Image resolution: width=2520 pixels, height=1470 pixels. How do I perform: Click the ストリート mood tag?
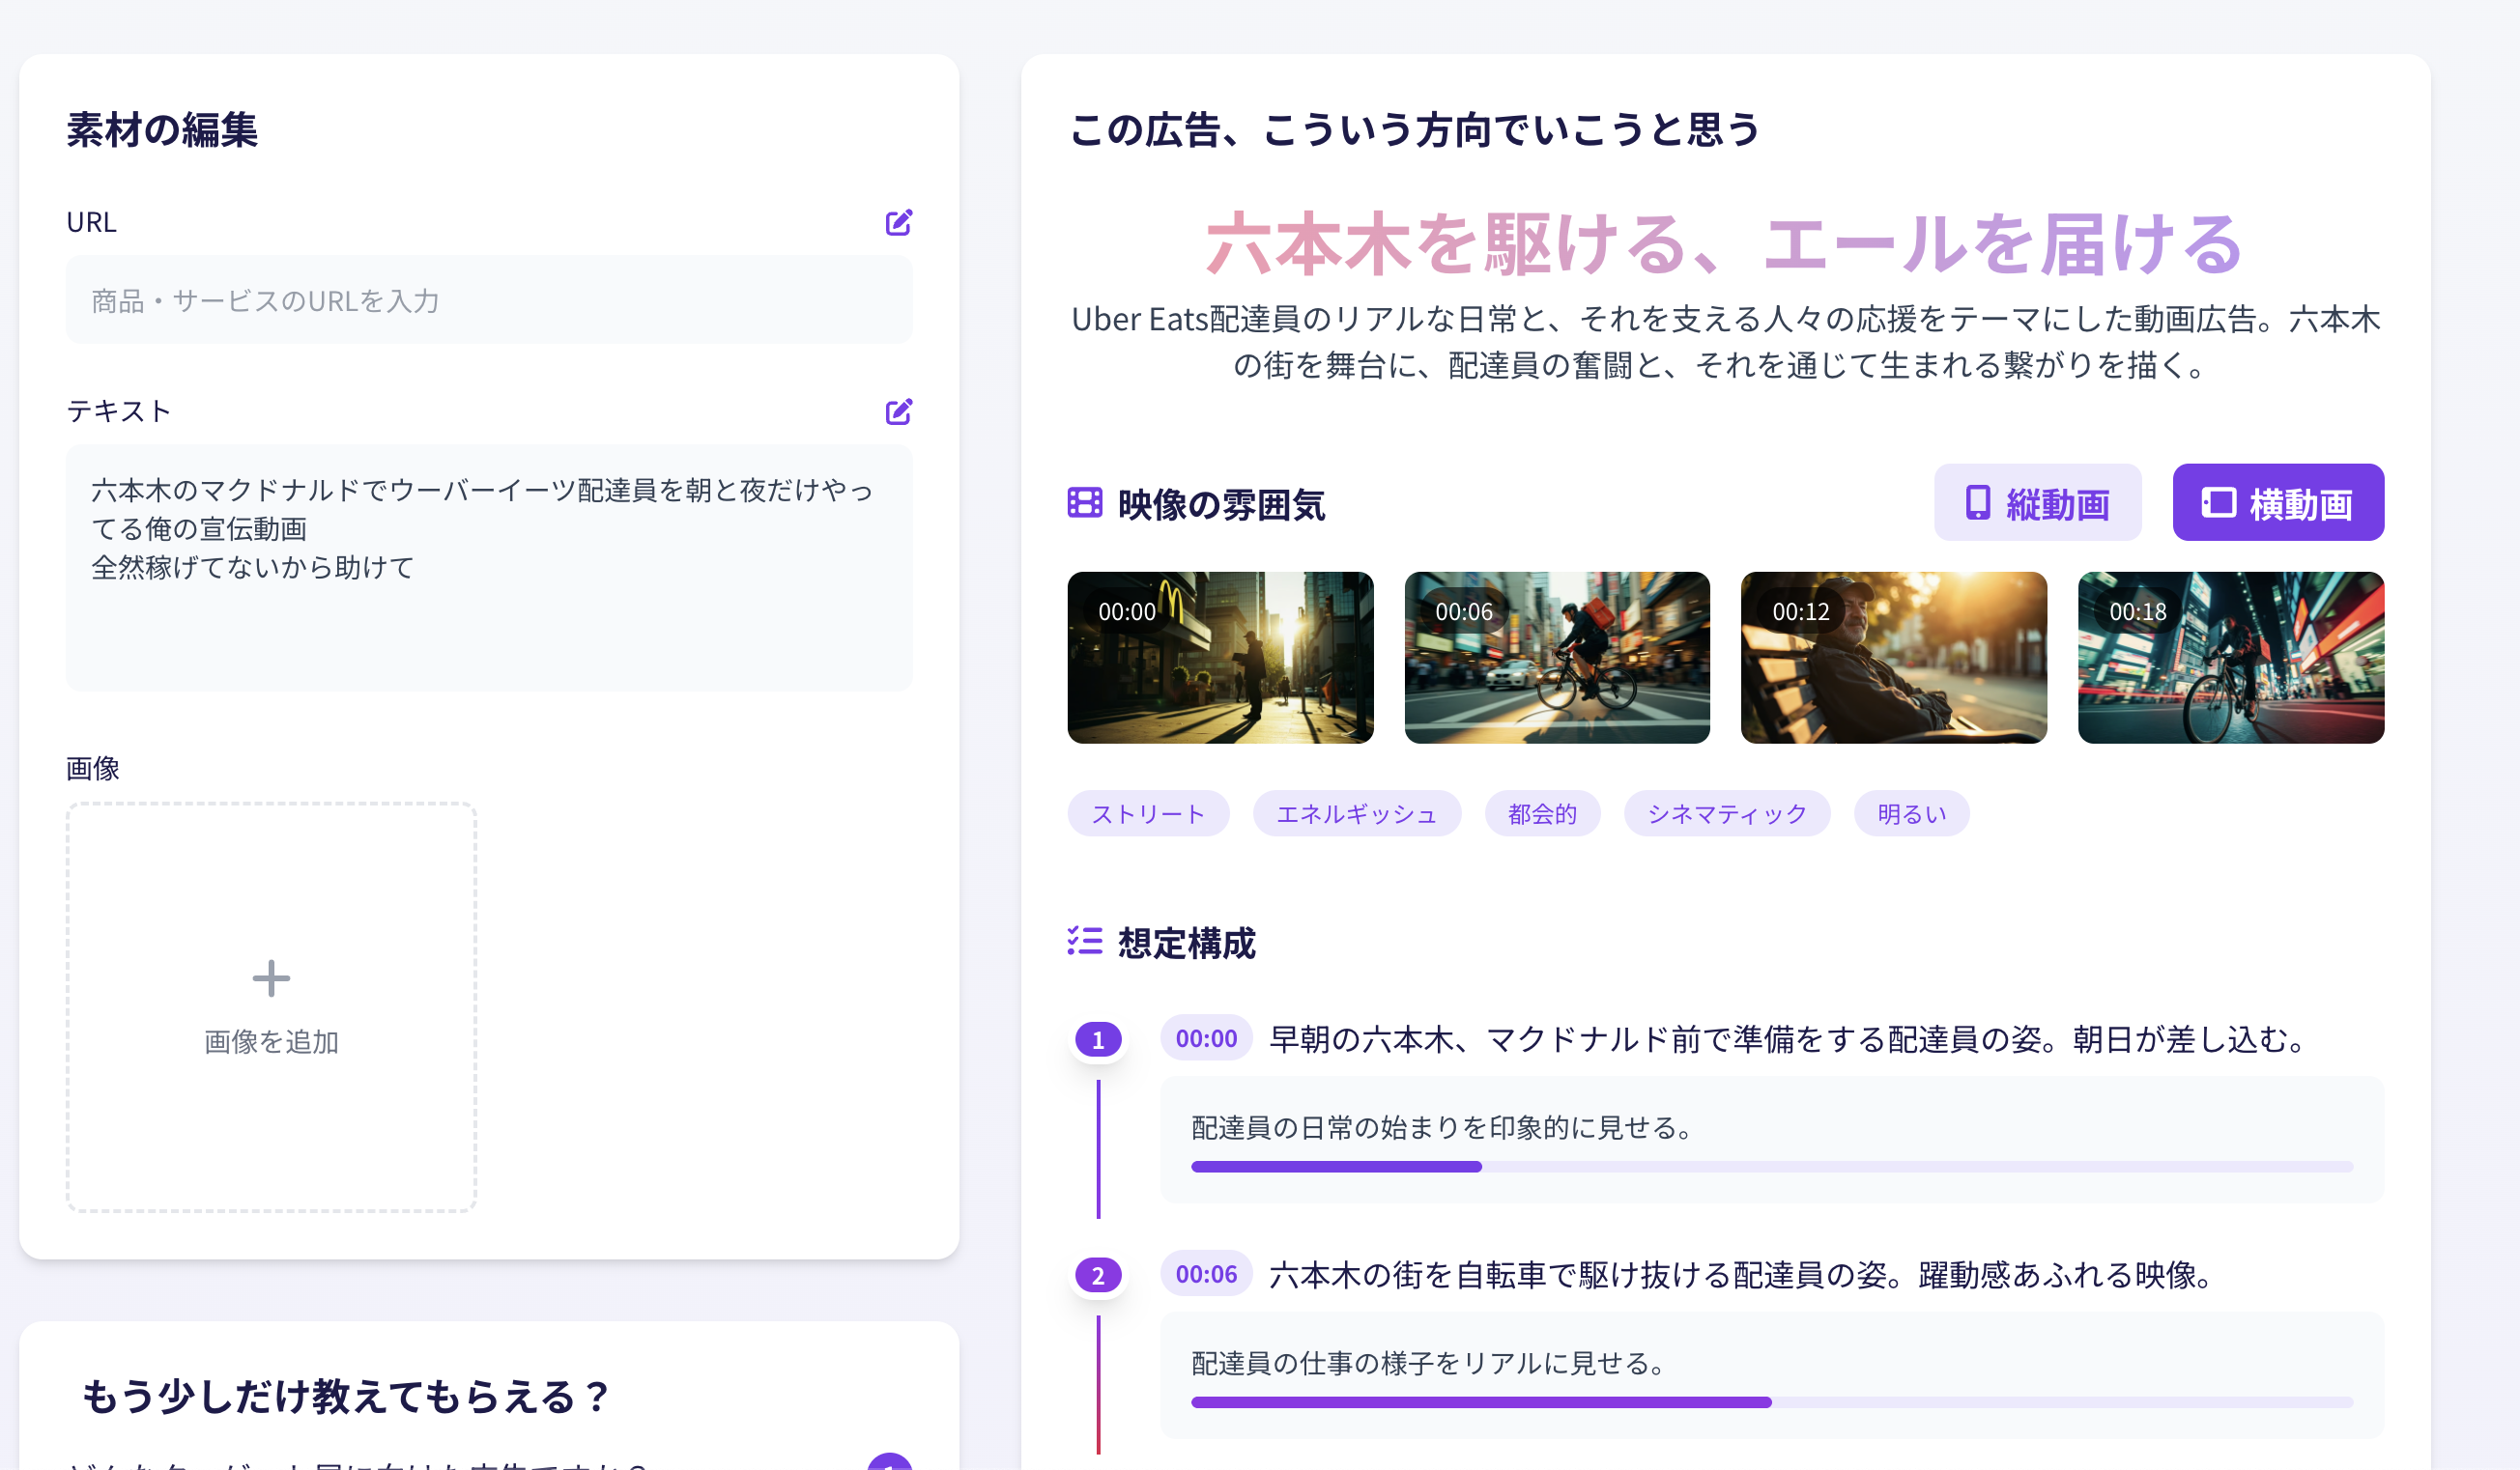(1147, 814)
